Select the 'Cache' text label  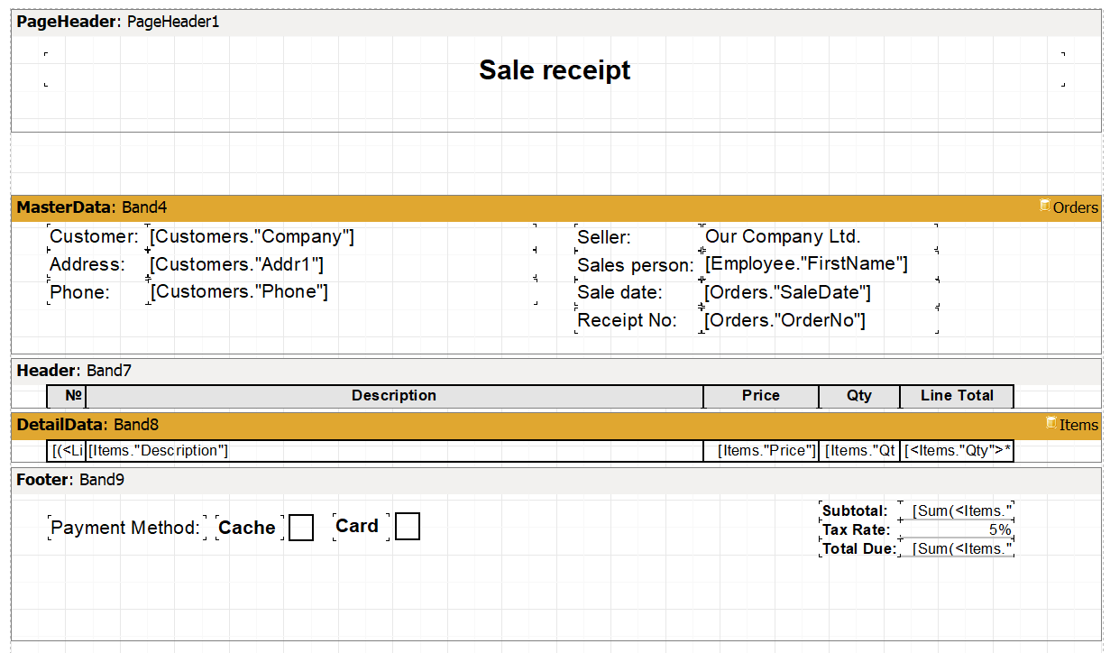251,528
